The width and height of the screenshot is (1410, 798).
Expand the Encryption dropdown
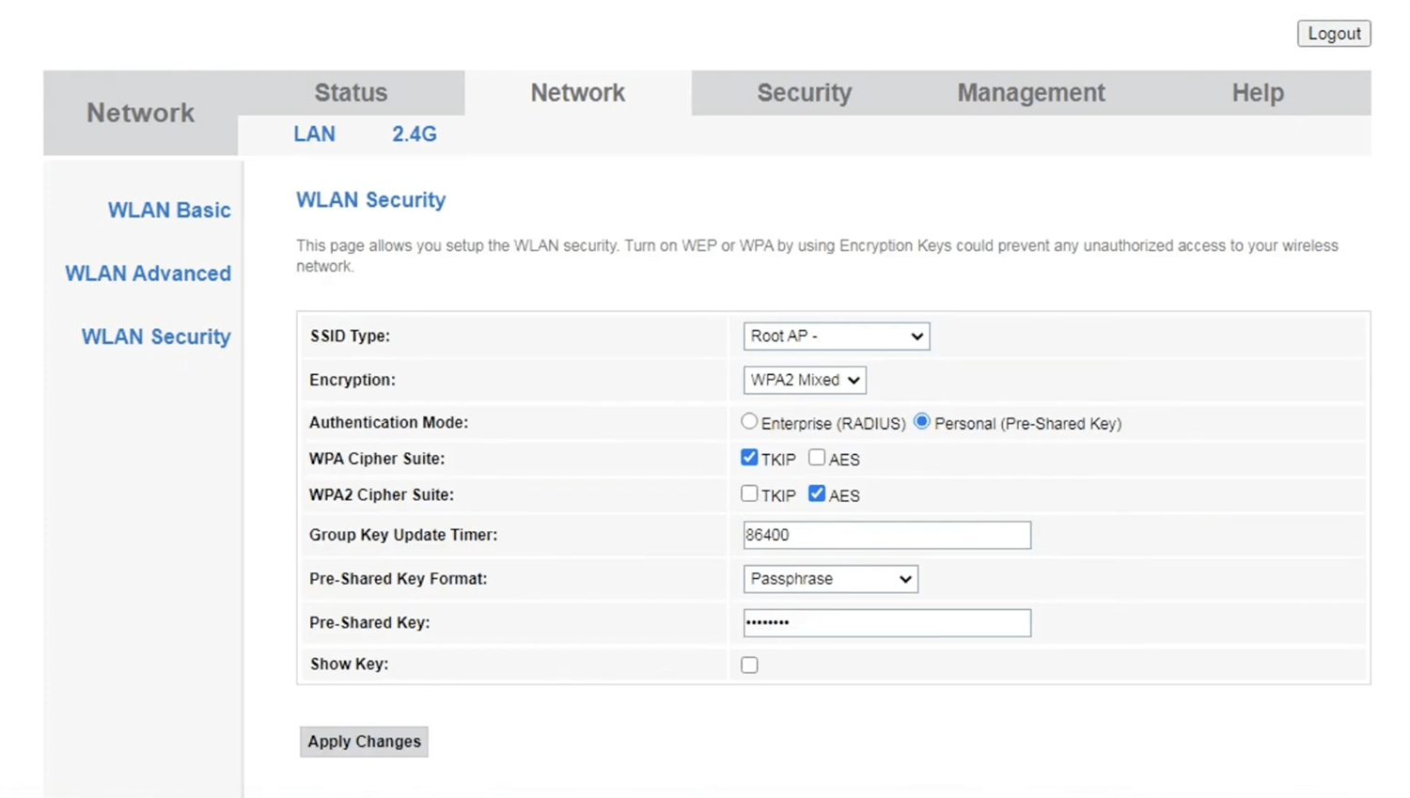pos(804,381)
